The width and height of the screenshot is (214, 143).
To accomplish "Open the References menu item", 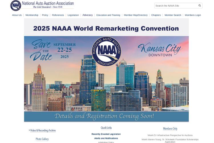I will [x=58, y=15].
